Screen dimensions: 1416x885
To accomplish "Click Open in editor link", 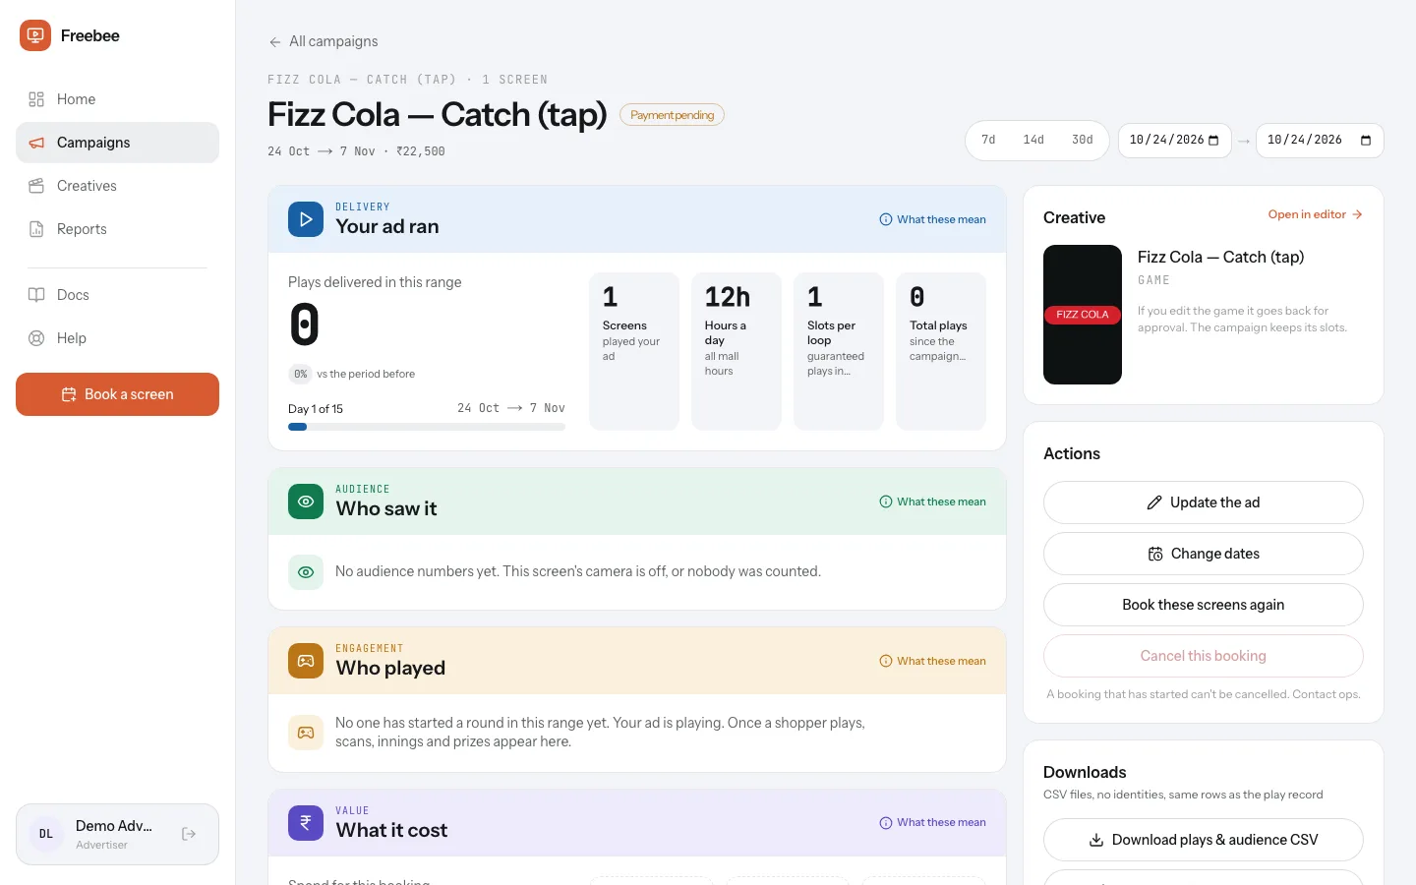I will point(1315,214).
